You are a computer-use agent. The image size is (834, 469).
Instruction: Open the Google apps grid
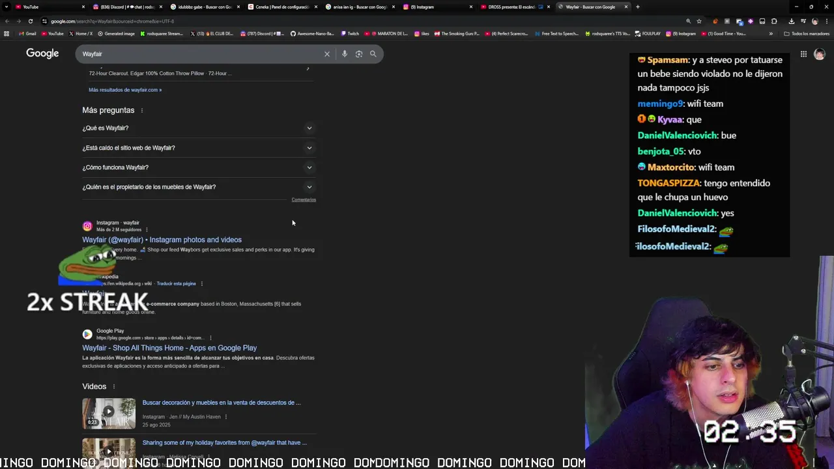click(803, 54)
